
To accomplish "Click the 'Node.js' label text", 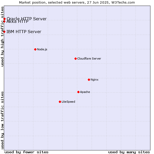I will 42,49.
